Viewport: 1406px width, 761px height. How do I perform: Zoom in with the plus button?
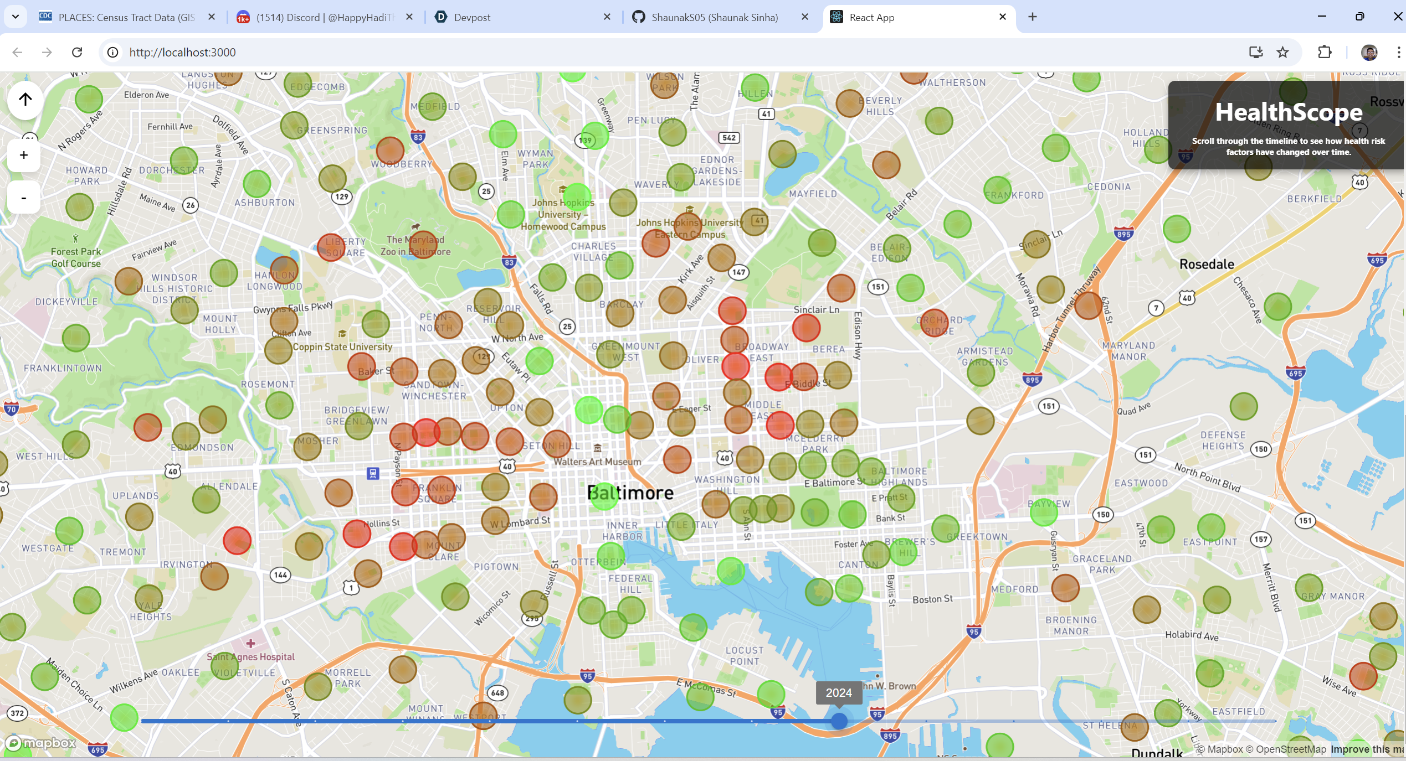click(24, 156)
